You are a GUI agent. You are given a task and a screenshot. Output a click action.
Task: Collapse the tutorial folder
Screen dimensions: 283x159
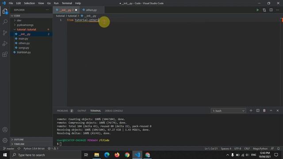[x=31, y=30]
